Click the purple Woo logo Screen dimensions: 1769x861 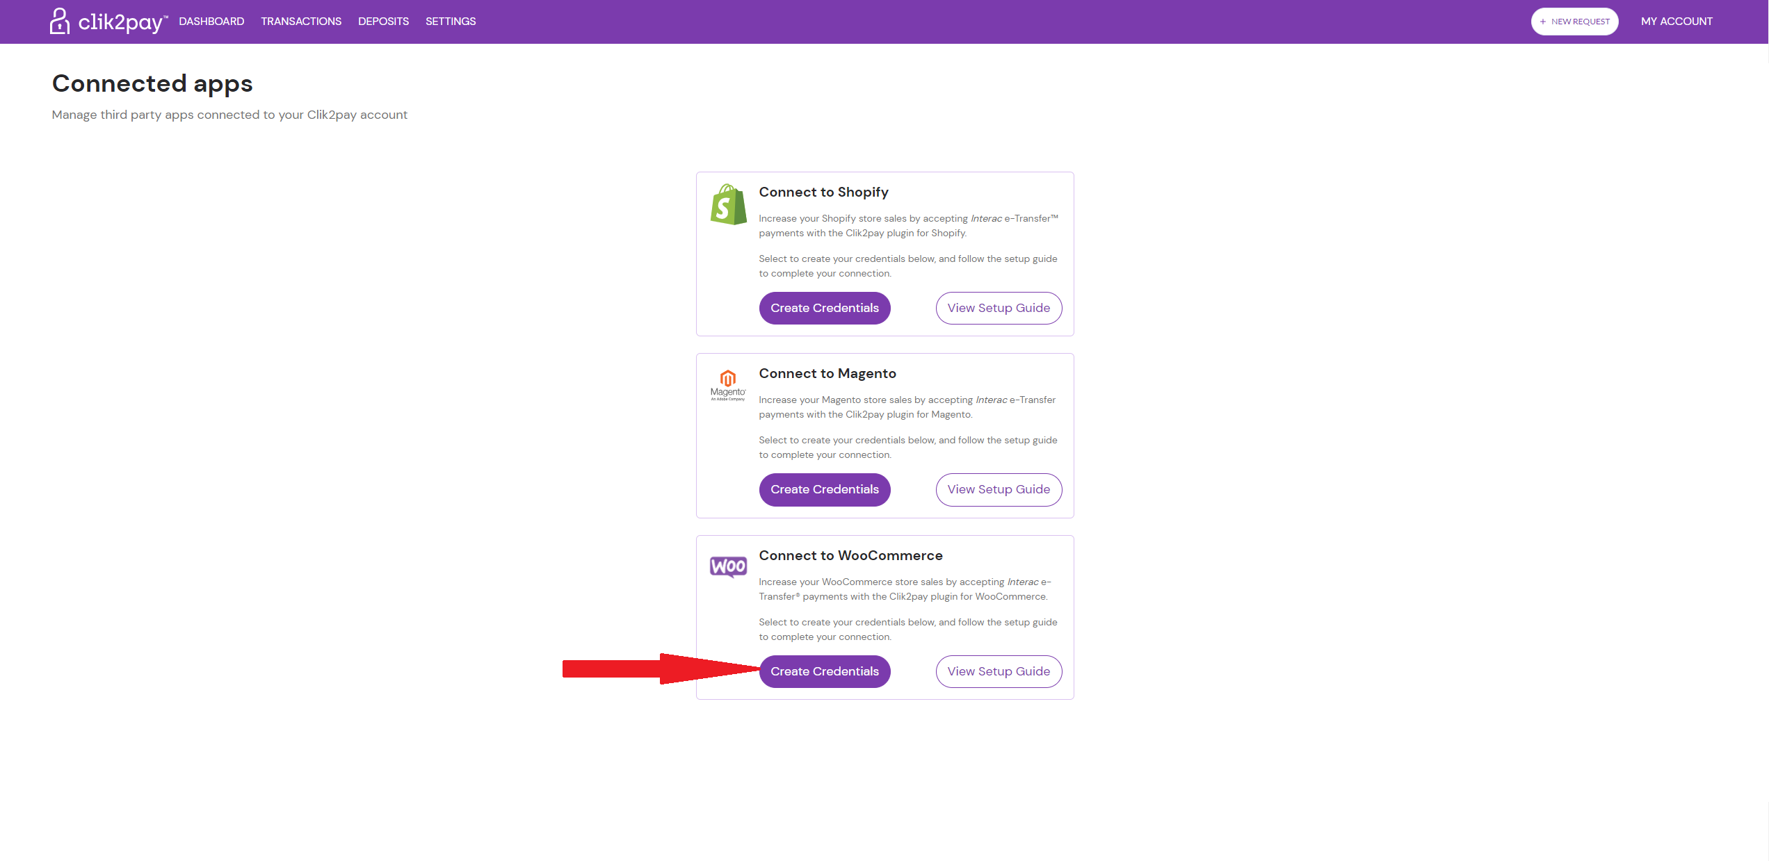pyautogui.click(x=727, y=566)
